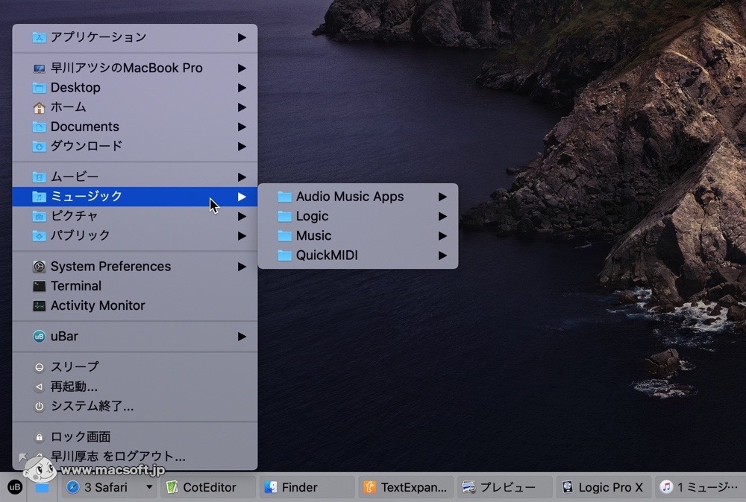Open TextExpander from the taskbar
This screenshot has height=502, width=746.
pyautogui.click(x=405, y=486)
